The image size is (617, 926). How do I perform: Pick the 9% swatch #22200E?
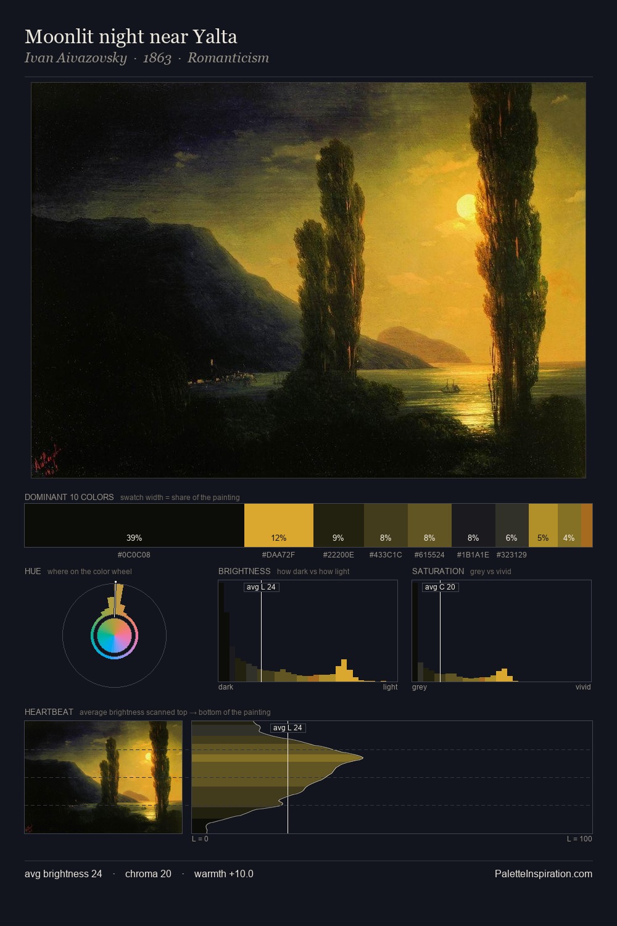[339, 525]
